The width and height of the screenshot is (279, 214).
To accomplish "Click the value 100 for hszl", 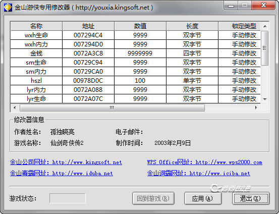I will coord(140,81).
